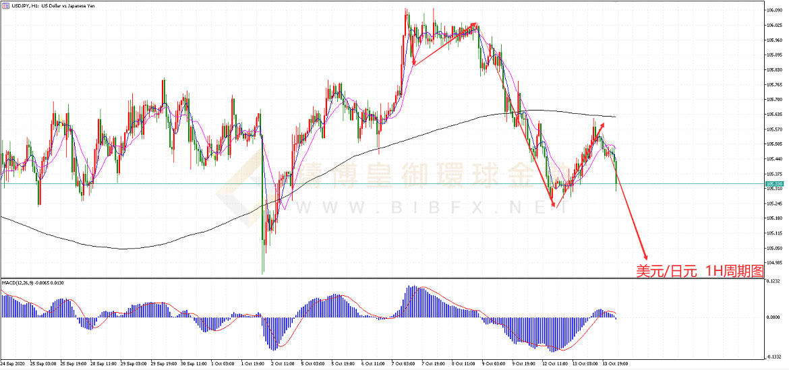The height and width of the screenshot is (370, 789).
Task: Click the 30 Sep 11:00 time axis label
Action: (192, 363)
